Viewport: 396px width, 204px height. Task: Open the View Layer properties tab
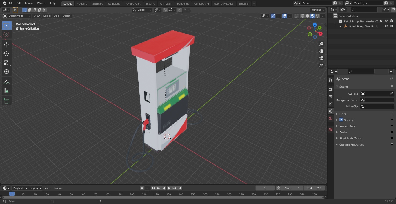[330, 104]
